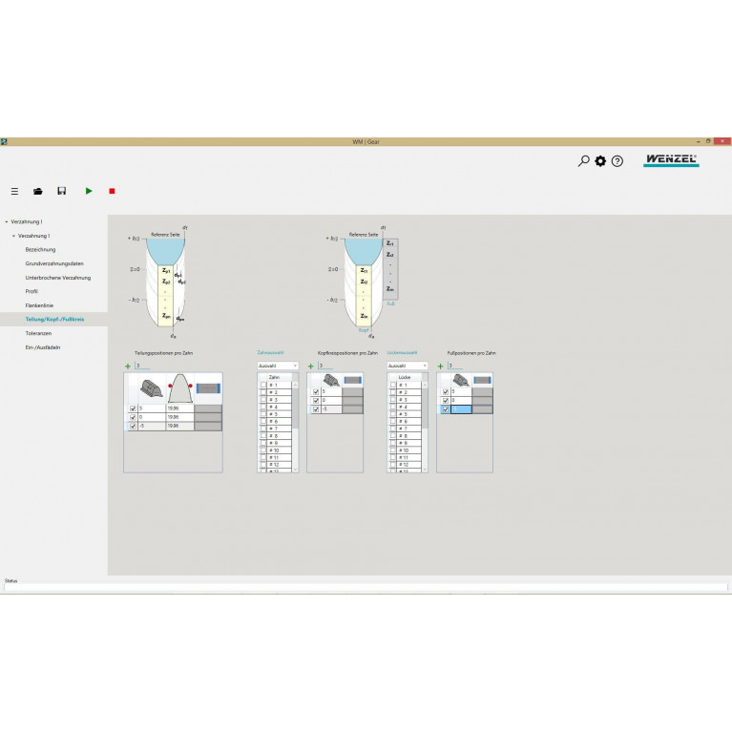This screenshot has width=732, height=732.
Task: Click the probe icon in Fußpositionen table header
Action: (x=461, y=381)
